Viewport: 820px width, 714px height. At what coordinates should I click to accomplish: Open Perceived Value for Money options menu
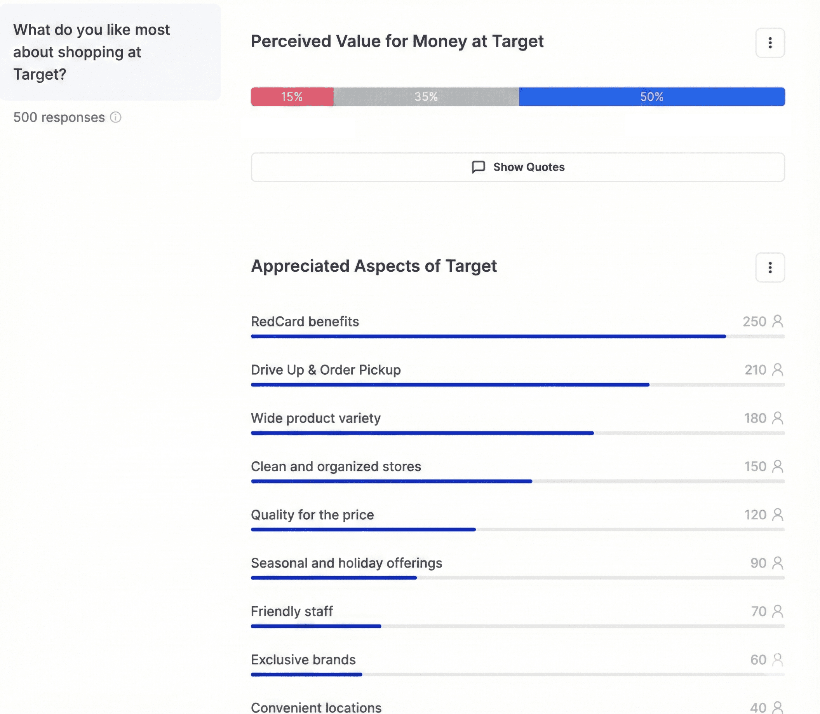770,43
